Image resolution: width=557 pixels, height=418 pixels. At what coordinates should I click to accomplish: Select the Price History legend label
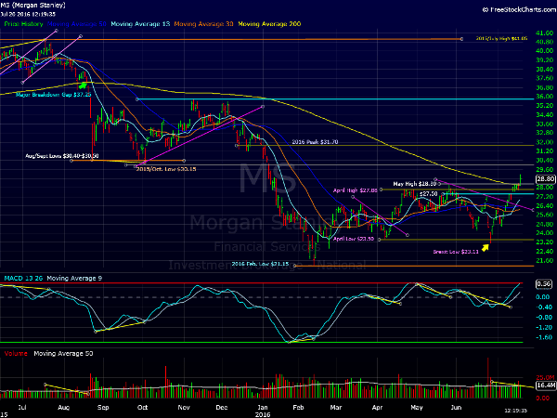(23, 24)
